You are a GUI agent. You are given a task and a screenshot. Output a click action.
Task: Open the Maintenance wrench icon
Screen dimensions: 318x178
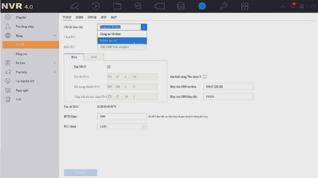pos(224,6)
